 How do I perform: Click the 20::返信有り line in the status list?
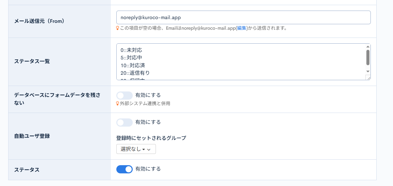coord(135,73)
